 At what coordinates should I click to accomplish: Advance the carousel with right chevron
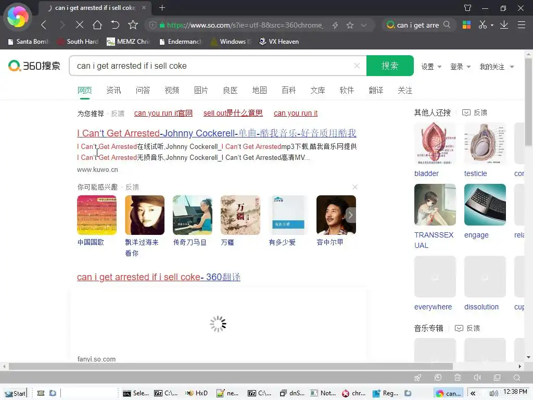350,215
